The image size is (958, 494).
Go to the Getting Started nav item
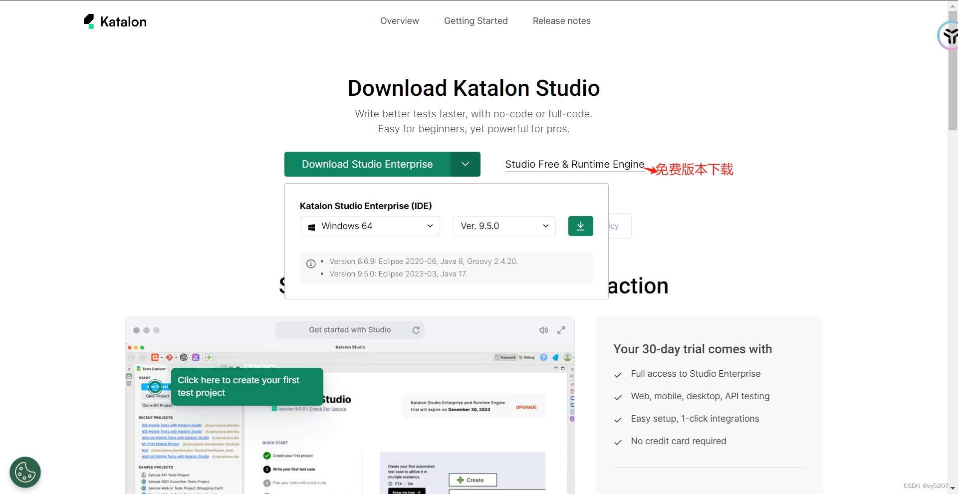click(476, 20)
